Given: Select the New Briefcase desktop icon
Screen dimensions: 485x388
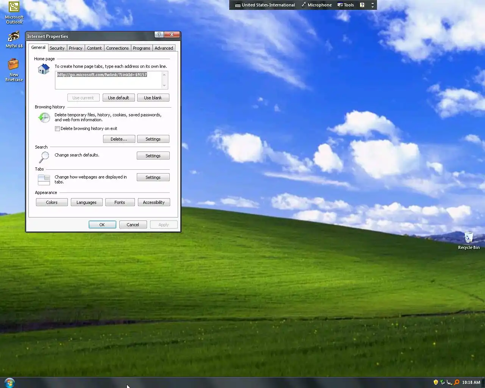Looking at the screenshot, I should pos(14,70).
